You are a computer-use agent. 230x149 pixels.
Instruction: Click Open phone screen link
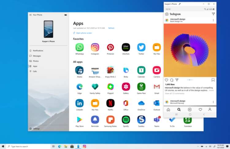pyautogui.click(x=82, y=33)
